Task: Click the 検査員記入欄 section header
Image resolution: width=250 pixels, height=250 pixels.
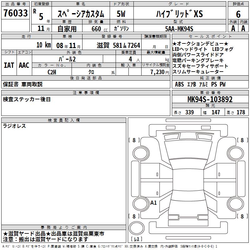Action: [x=64, y=120]
